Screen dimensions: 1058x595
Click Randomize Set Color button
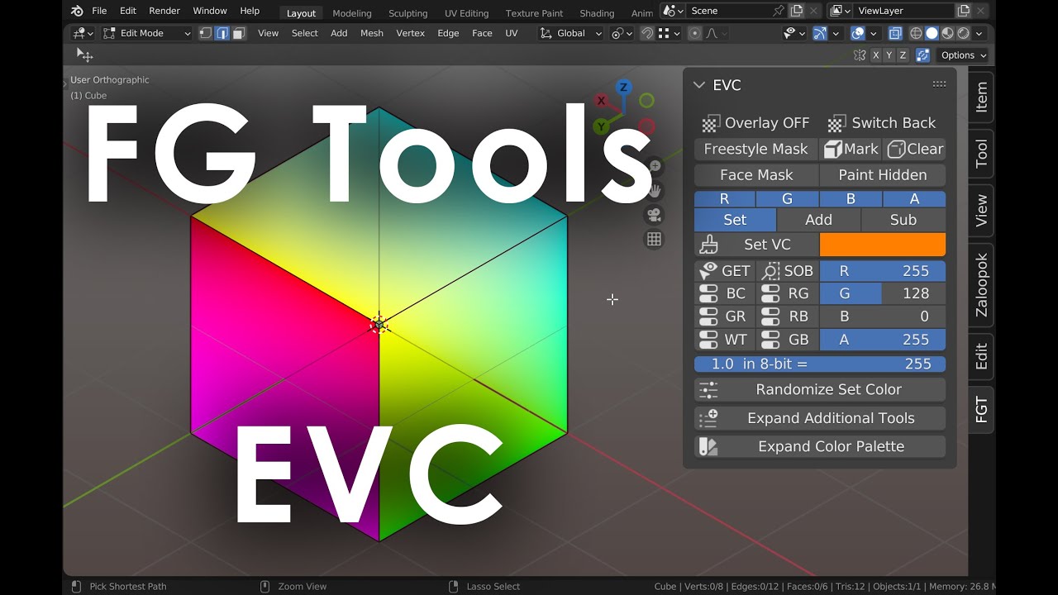click(x=820, y=389)
